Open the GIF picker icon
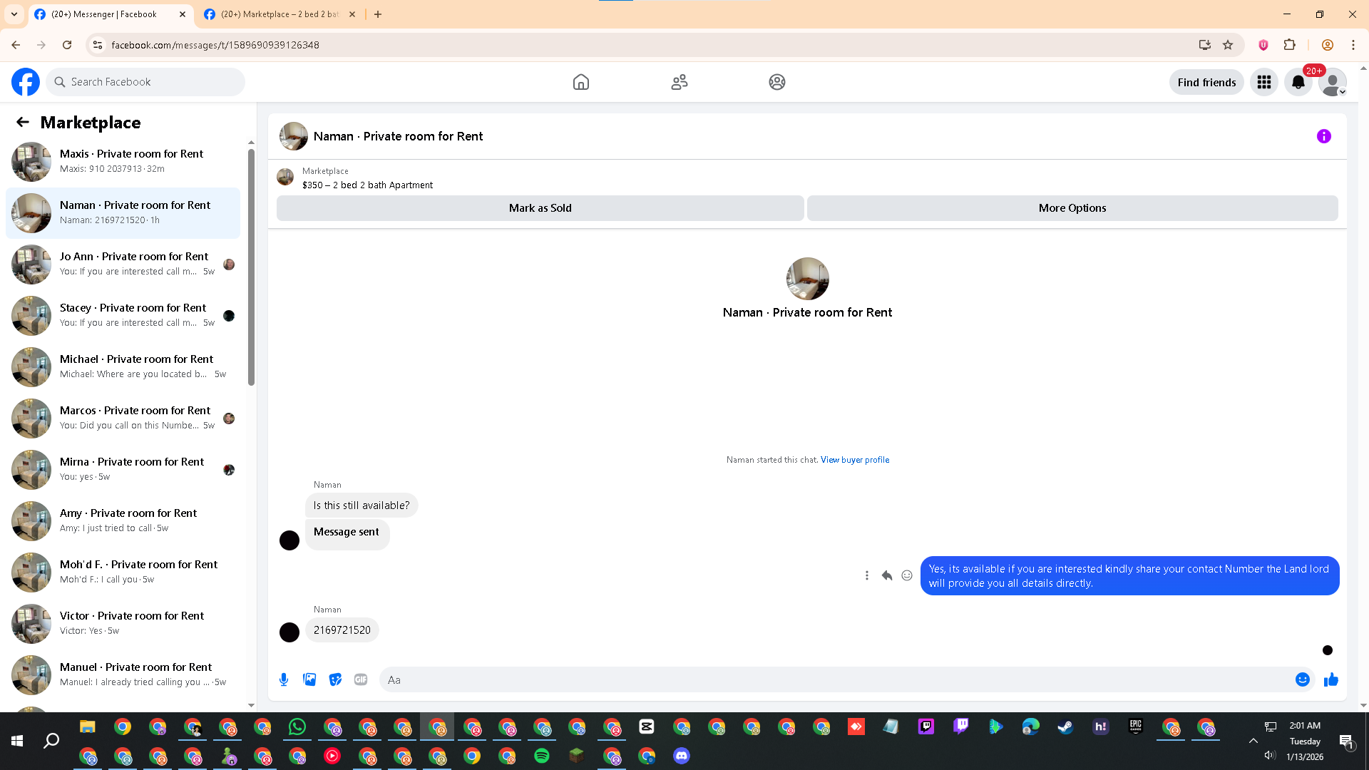This screenshot has height=770, width=1369. [x=361, y=679]
